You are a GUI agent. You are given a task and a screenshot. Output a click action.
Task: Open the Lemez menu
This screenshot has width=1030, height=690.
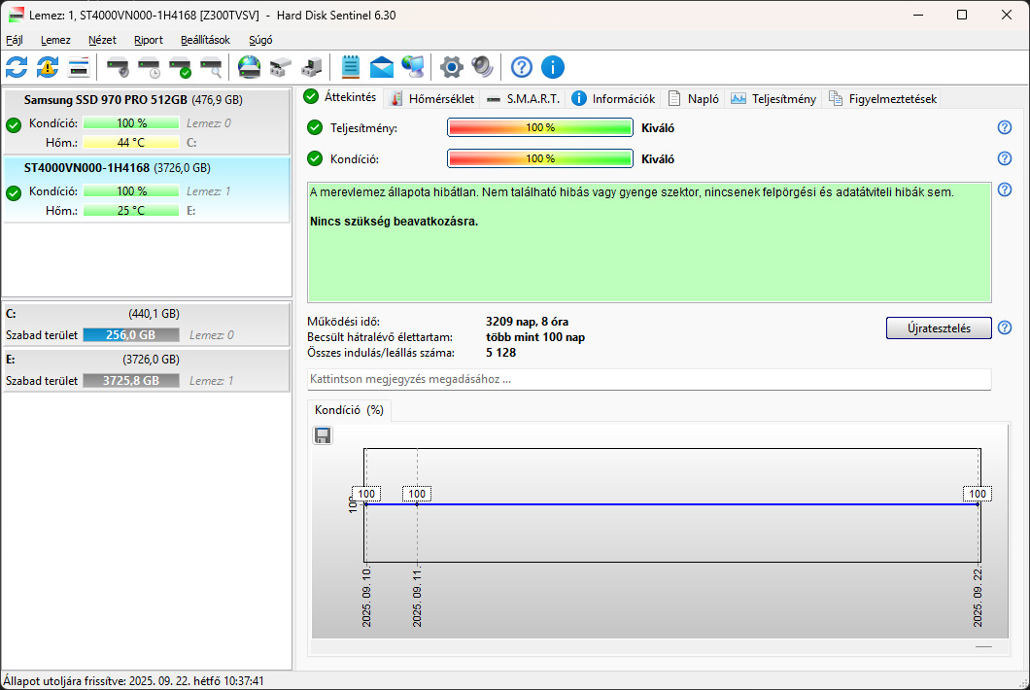point(55,40)
